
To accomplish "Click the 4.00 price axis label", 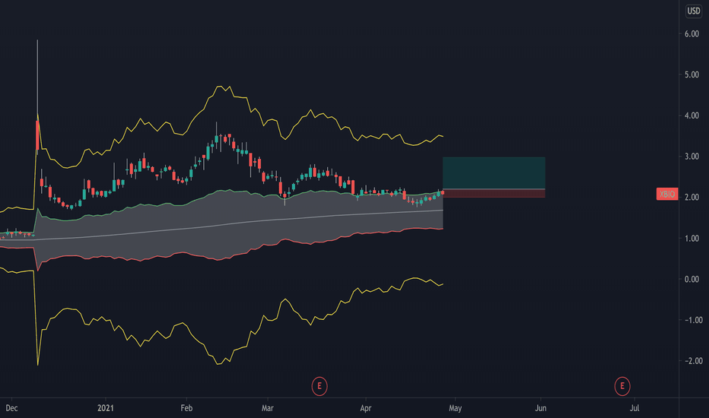I will (x=692, y=116).
